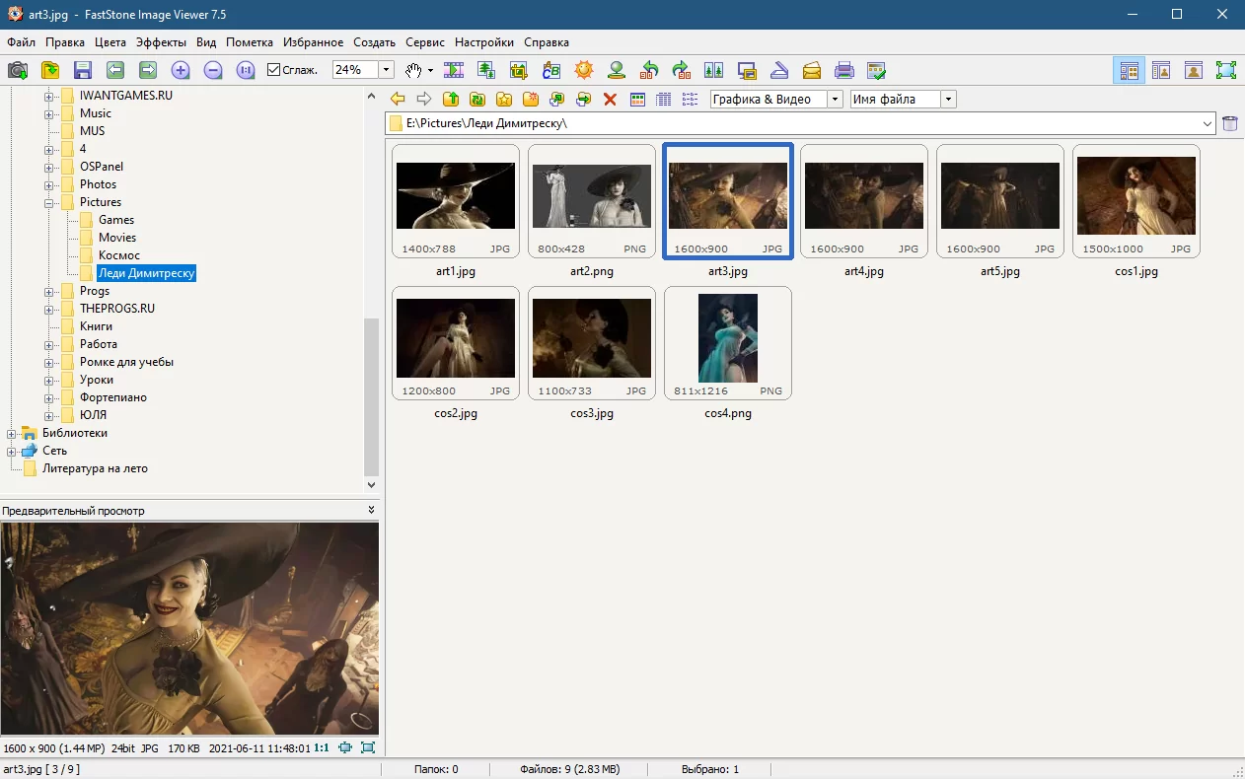
Task: Open the Эффекты menu
Action: click(161, 42)
